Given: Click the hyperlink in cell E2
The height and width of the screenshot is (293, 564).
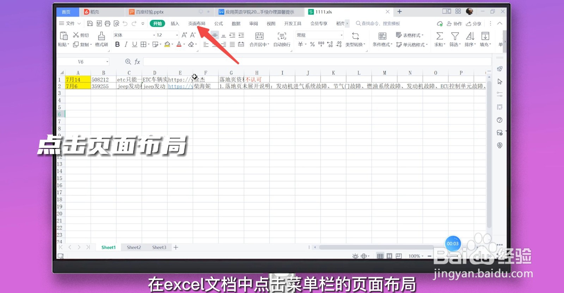Looking at the screenshot, I should tap(180, 86).
